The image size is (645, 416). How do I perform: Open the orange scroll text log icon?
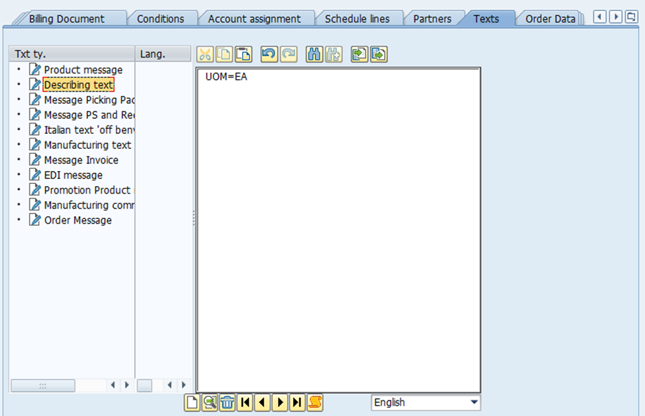click(315, 402)
